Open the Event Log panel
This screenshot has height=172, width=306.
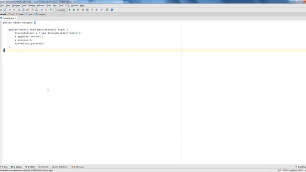coord(301,167)
